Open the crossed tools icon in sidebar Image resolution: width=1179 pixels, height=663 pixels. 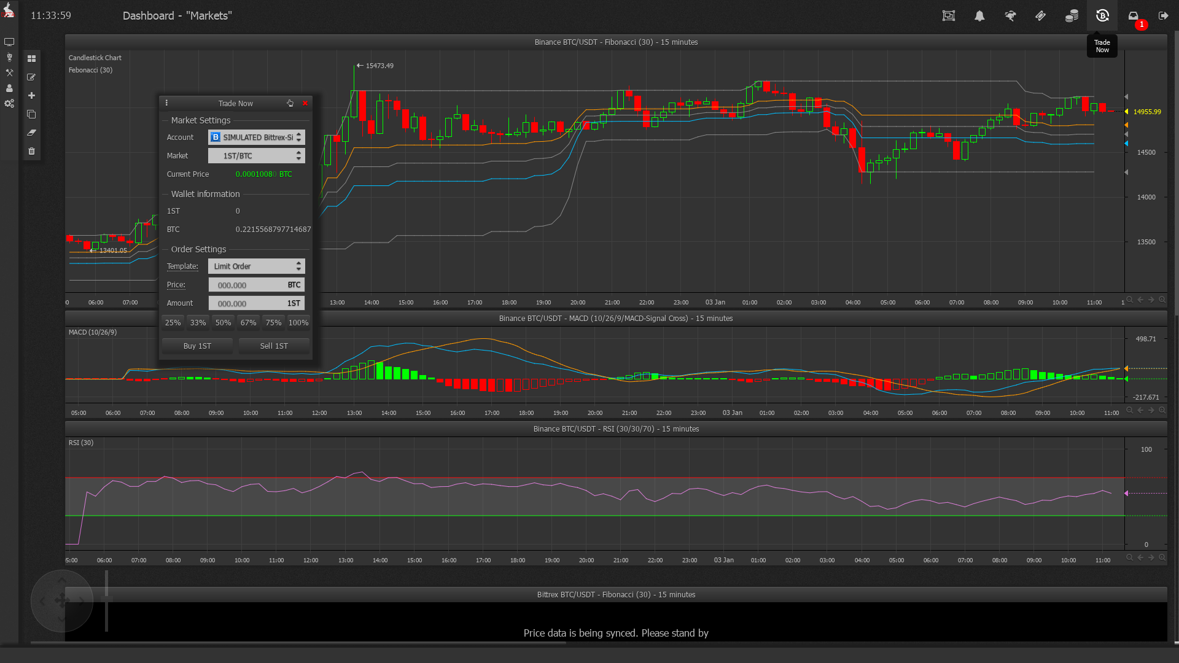(9, 73)
